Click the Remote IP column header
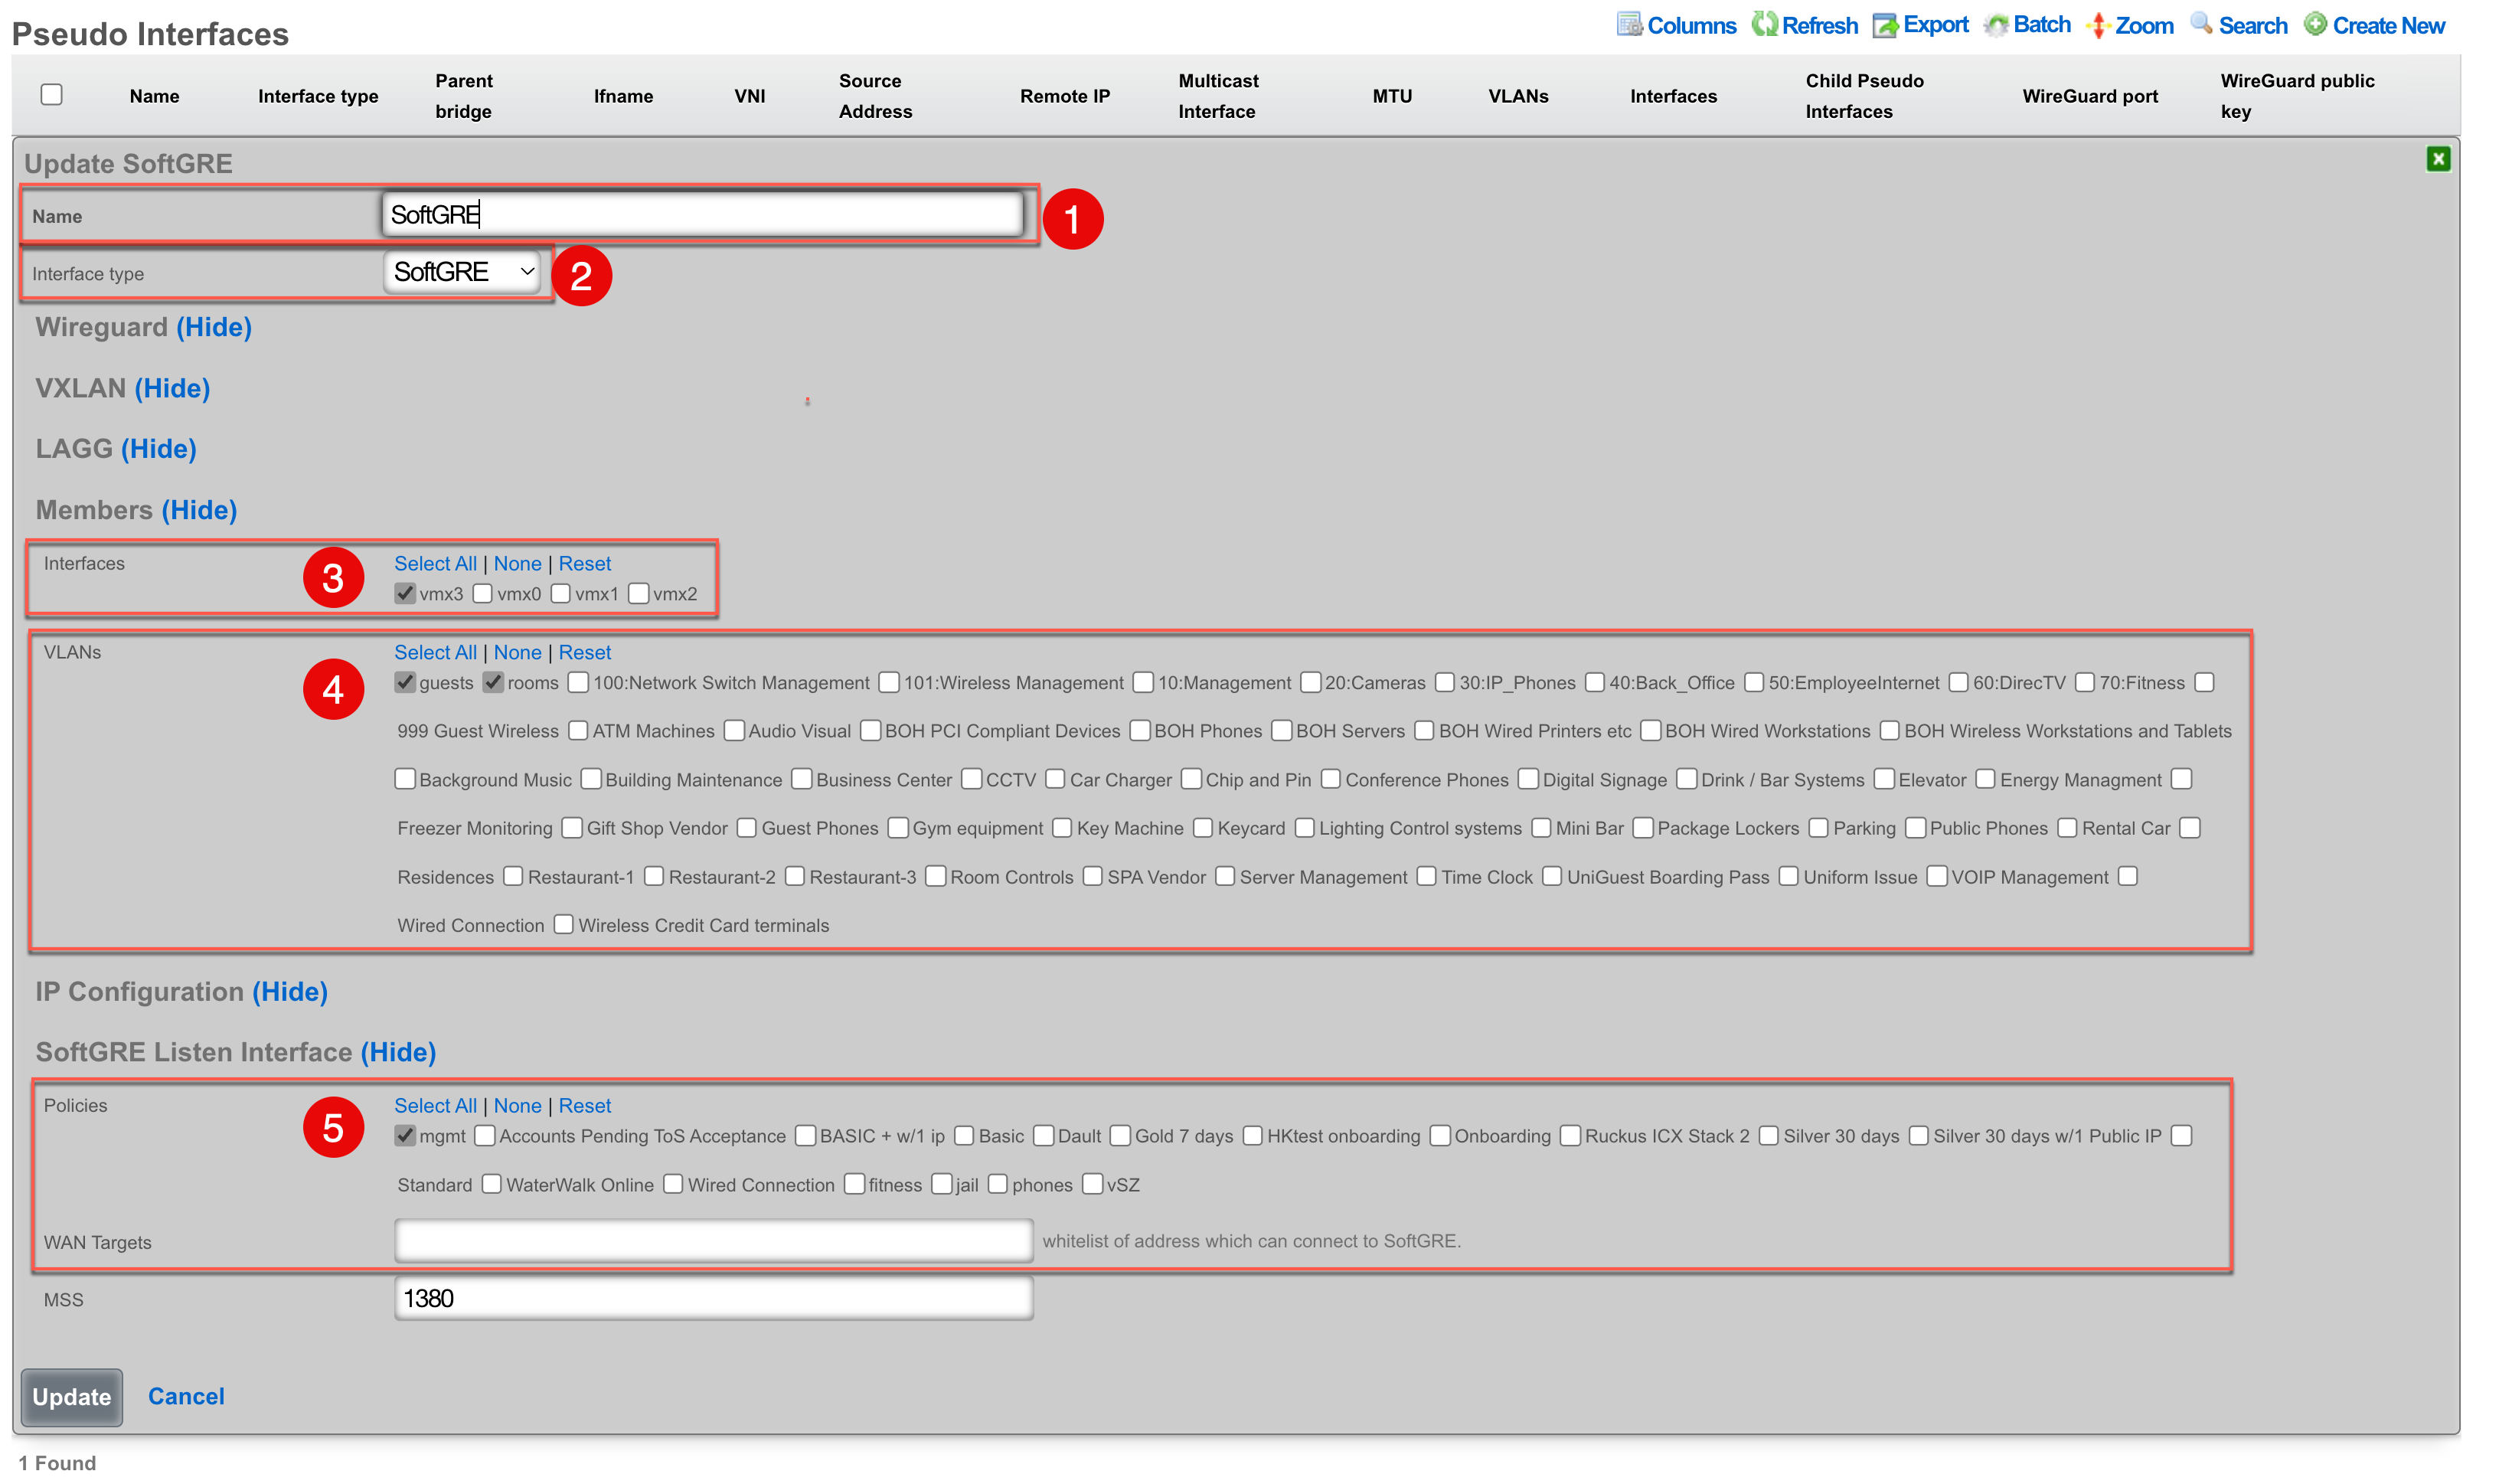This screenshot has width=2499, height=1484. 1064,96
